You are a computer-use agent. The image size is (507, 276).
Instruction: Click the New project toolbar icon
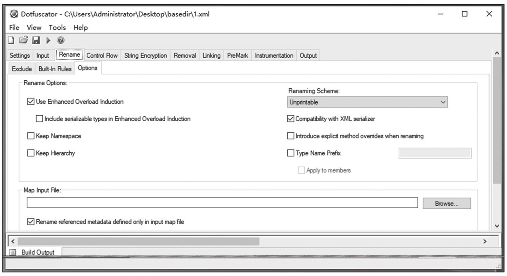pos(12,40)
